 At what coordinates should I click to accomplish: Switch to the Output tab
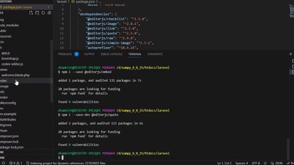tap(90, 54)
